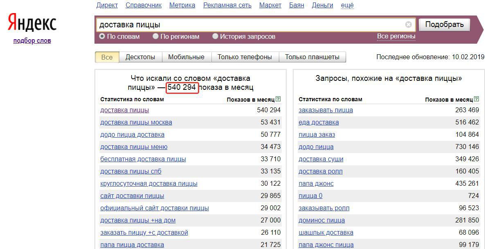Image resolution: width=485 pixels, height=249 pixels.
Task: Open the доставка пиццы спб link
Action: tap(131, 171)
